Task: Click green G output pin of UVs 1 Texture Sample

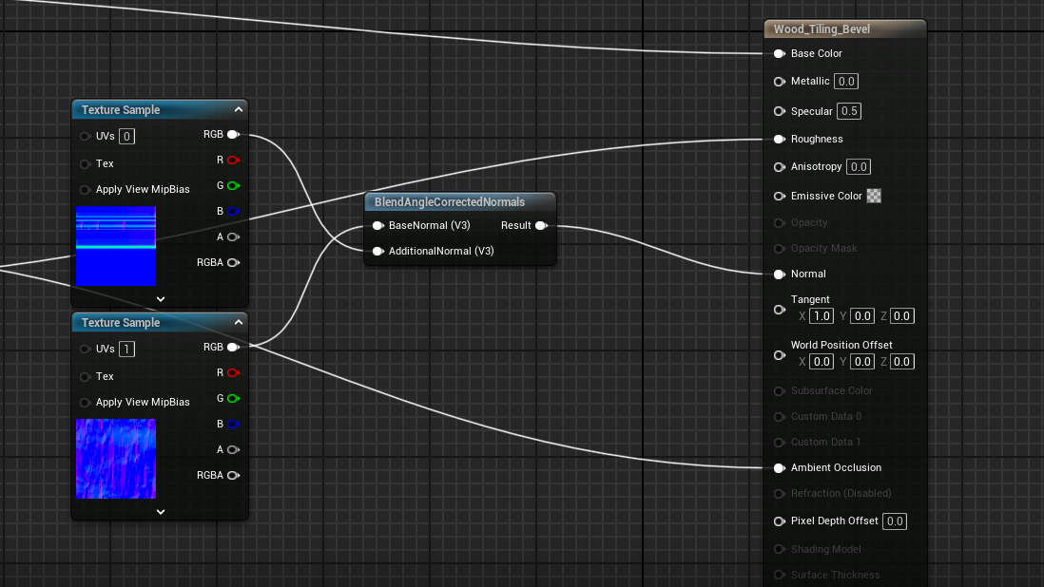Action: (x=232, y=399)
